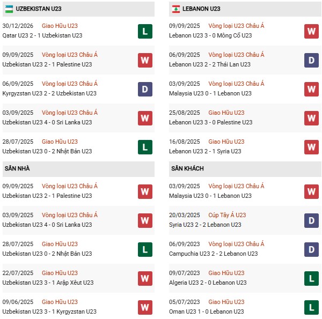Click L badge for Oman U23 match
The width and height of the screenshot is (322, 319).
[x=312, y=307]
